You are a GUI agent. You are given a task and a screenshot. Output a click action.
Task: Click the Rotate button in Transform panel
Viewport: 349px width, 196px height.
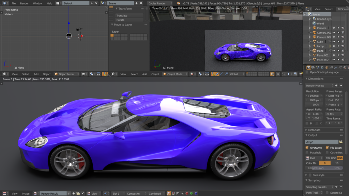(x=129, y=20)
